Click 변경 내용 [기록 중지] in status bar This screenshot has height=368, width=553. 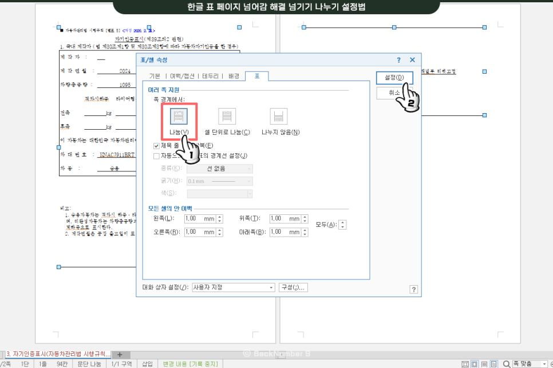click(x=191, y=364)
